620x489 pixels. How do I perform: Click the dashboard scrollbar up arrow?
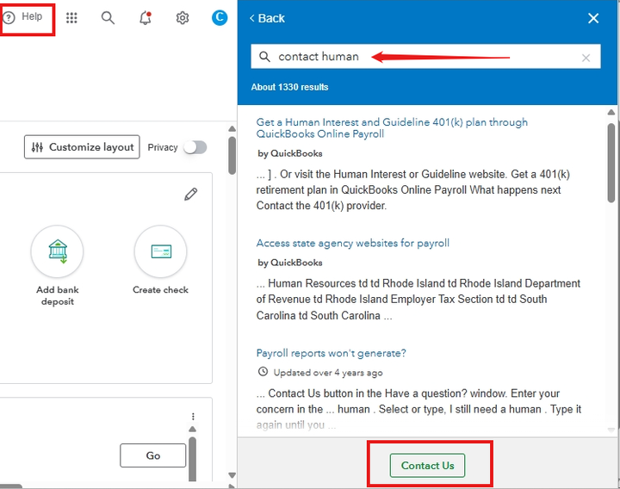(x=232, y=129)
